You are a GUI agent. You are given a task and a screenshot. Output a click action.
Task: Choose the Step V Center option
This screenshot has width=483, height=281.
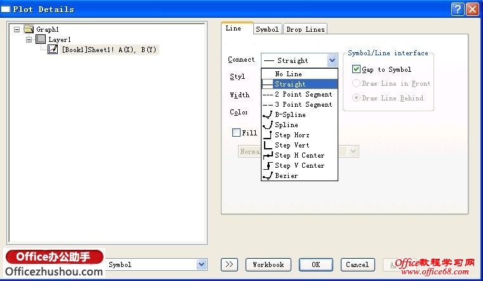coord(300,165)
